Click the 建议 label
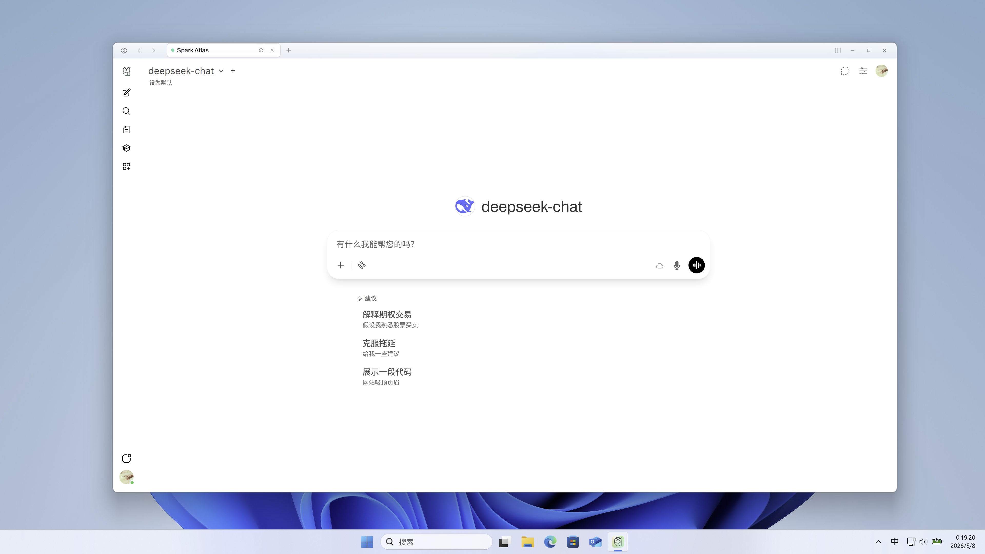The height and width of the screenshot is (554, 985). (370, 299)
